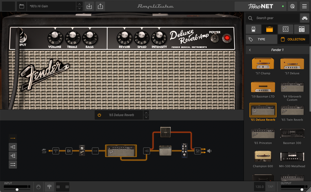The width and height of the screenshot is (311, 192).
Task: Switch to the stompbox pedals tab
Action: (253, 29)
